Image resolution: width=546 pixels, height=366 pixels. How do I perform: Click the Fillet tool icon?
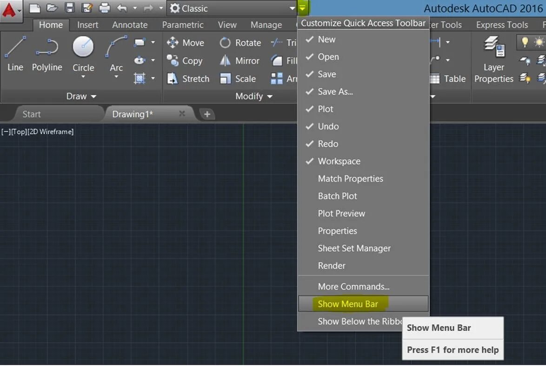(277, 60)
